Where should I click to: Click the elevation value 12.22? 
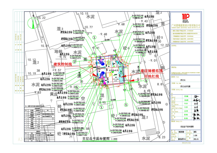165,45
